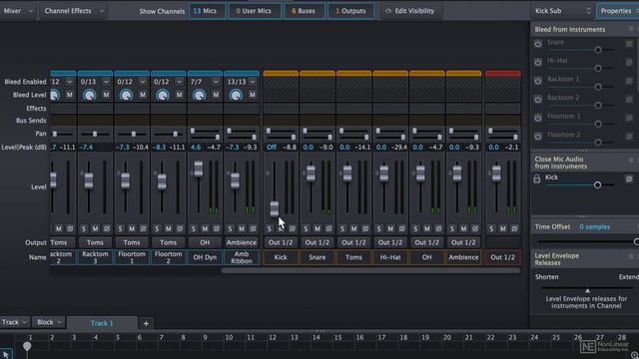
Task: Mute the Toms bus channel
Action: point(353,228)
